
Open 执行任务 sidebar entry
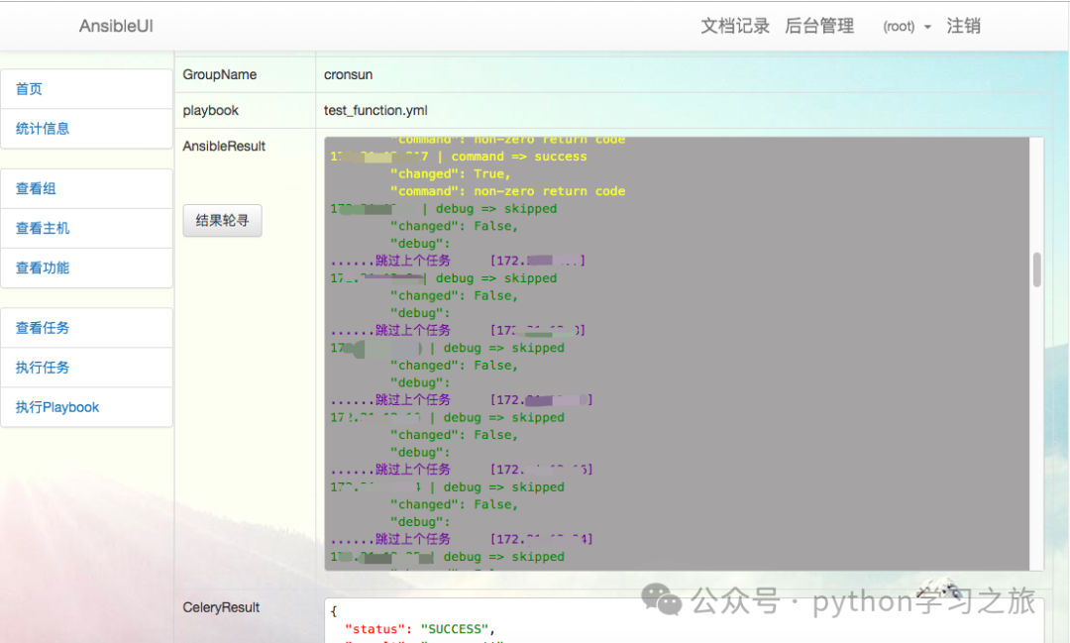pyautogui.click(x=86, y=368)
